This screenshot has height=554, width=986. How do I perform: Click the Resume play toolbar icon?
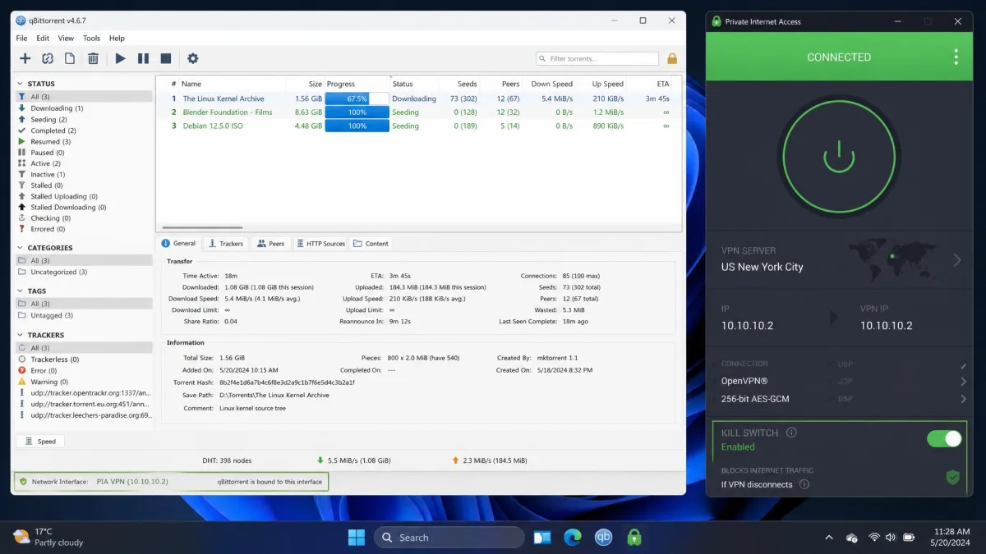click(120, 58)
